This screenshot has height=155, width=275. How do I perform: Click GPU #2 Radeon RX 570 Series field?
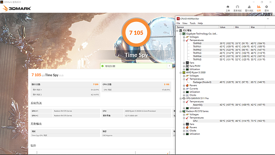(x=76, y=116)
